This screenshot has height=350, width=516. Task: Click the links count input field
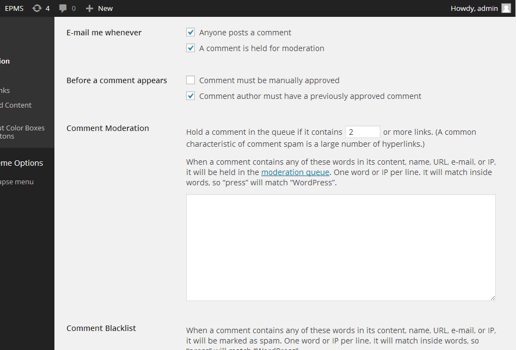point(362,132)
